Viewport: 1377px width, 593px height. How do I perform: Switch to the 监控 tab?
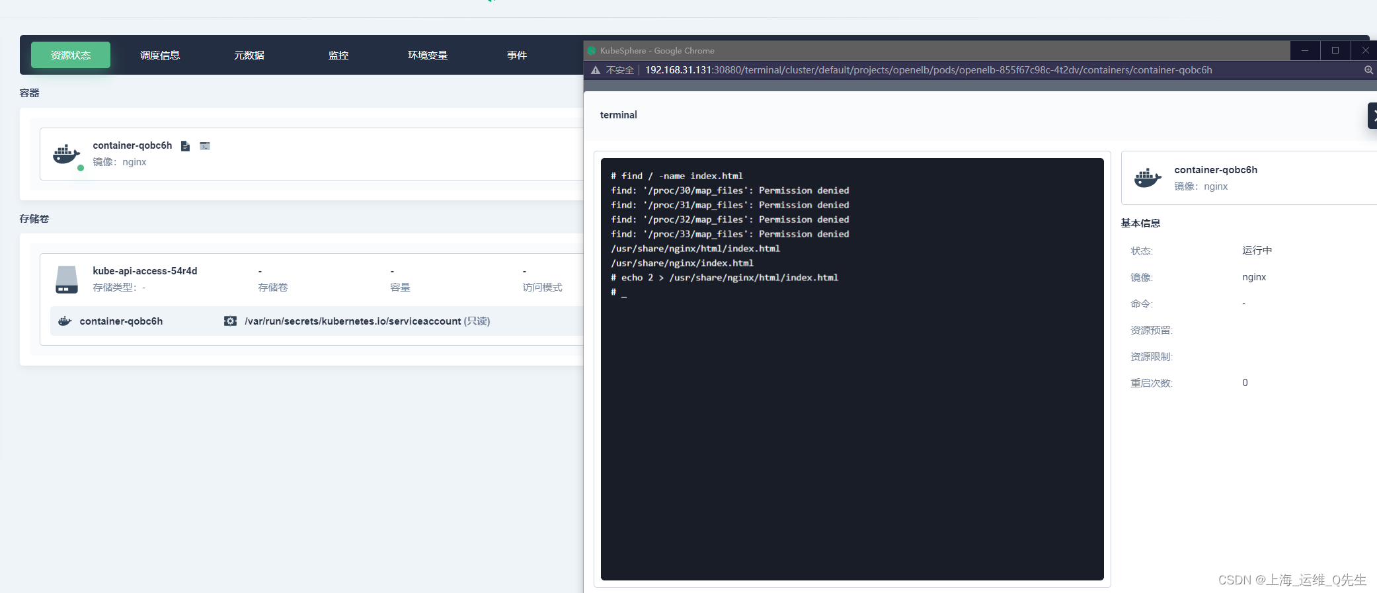tap(338, 55)
